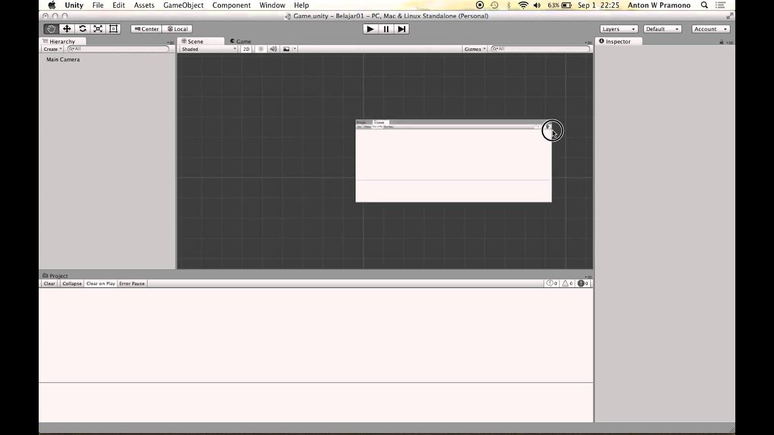Toggle scene audio speaker icon

(x=273, y=49)
